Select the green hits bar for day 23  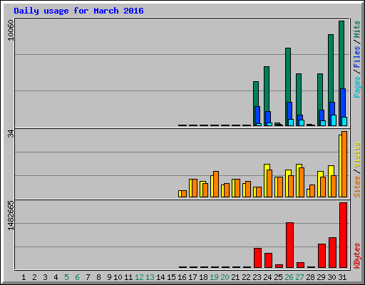[256, 94]
